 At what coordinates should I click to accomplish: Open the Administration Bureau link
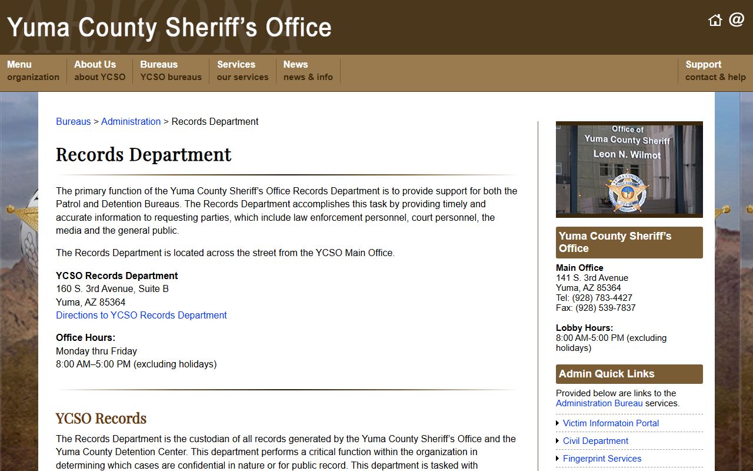click(x=599, y=403)
